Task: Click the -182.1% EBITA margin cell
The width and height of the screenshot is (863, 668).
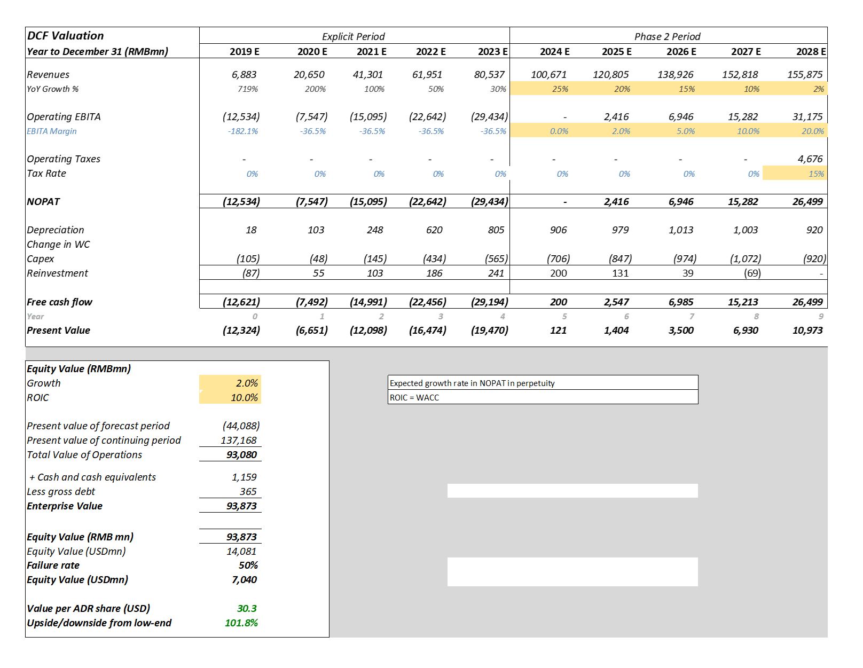Action: pos(243,131)
